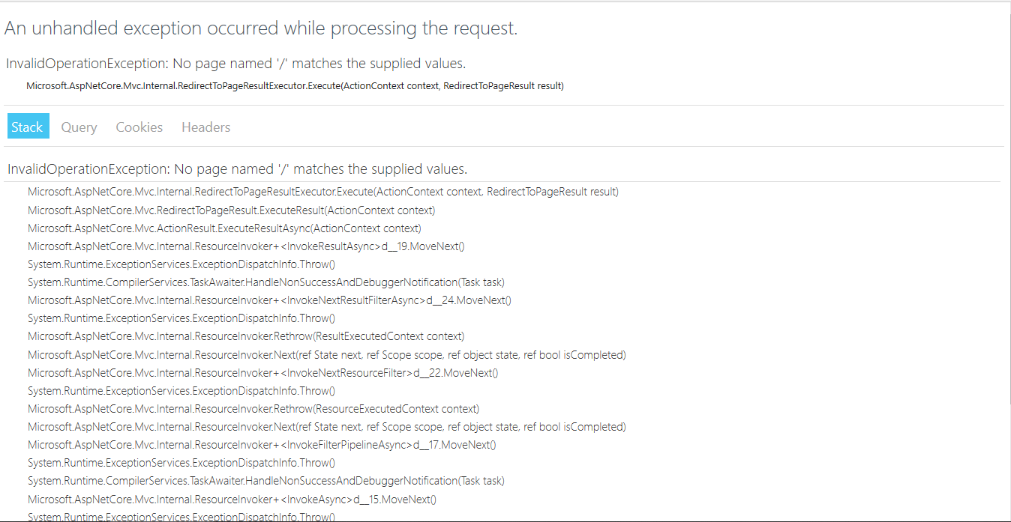Image resolution: width=1011 pixels, height=522 pixels.
Task: Click the unhandled exception page heading
Action: [x=261, y=28]
